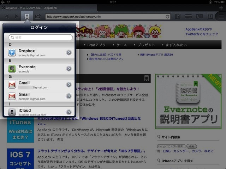Viewport: 226px width, 169px height.
Task: Click the phone icon in black header bar
Action: coord(147,78)
